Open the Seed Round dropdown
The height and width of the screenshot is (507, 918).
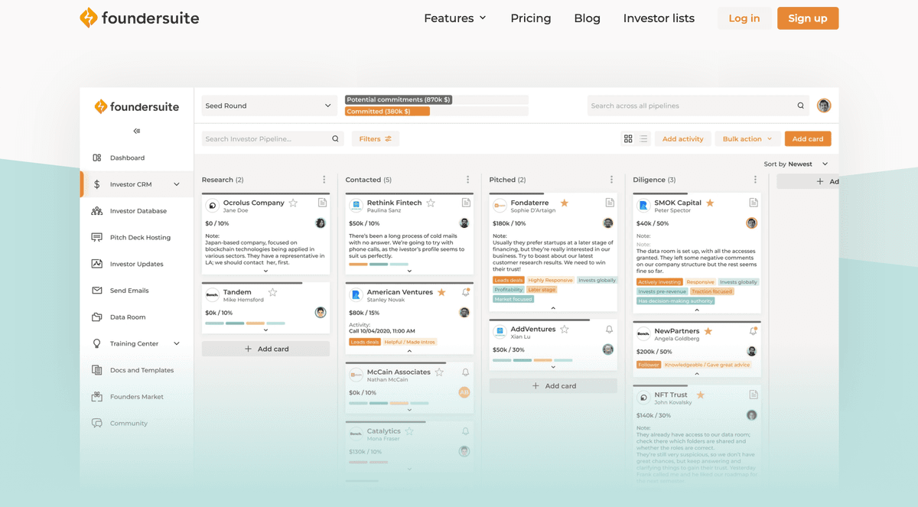click(269, 106)
